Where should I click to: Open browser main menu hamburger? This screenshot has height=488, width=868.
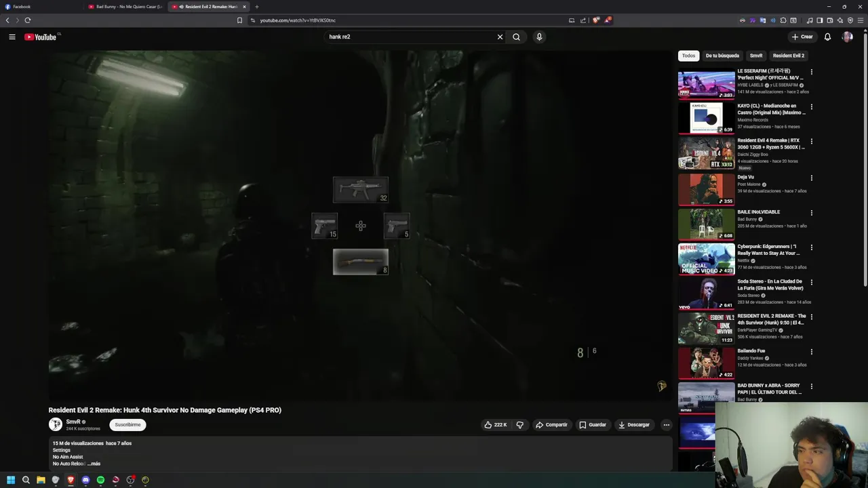861,20
